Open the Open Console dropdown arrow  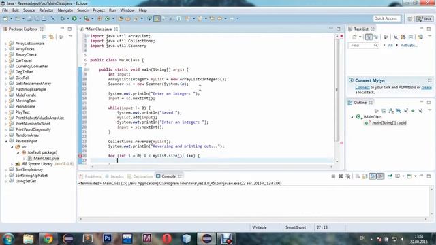coord(415,176)
